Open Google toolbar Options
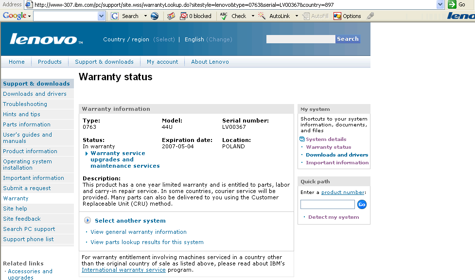 click(x=347, y=16)
